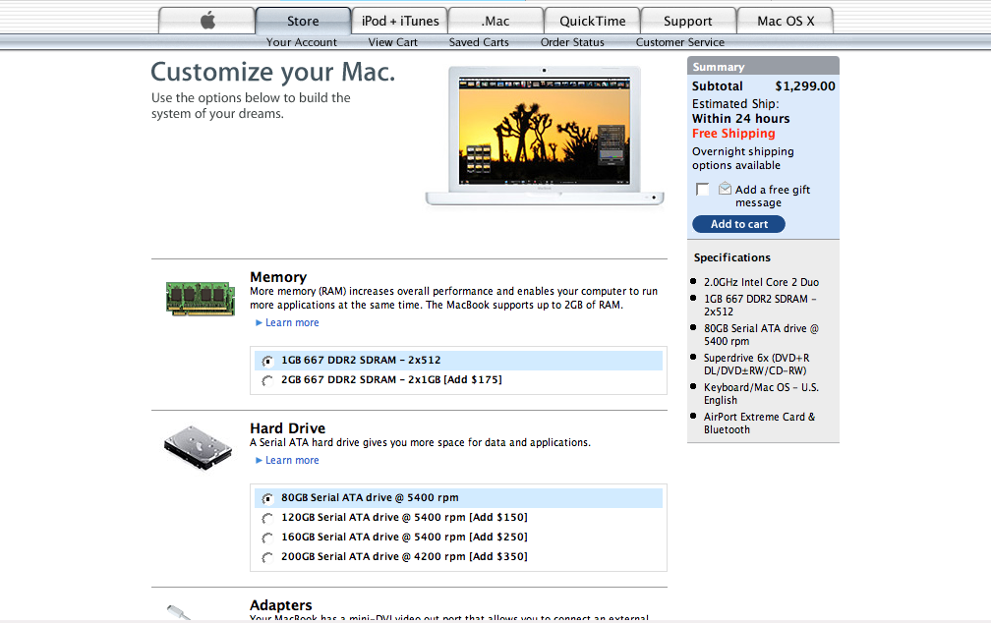Choose 120GB Serial ATA drive option
Viewport: 991px width, 623px height.
click(267, 518)
